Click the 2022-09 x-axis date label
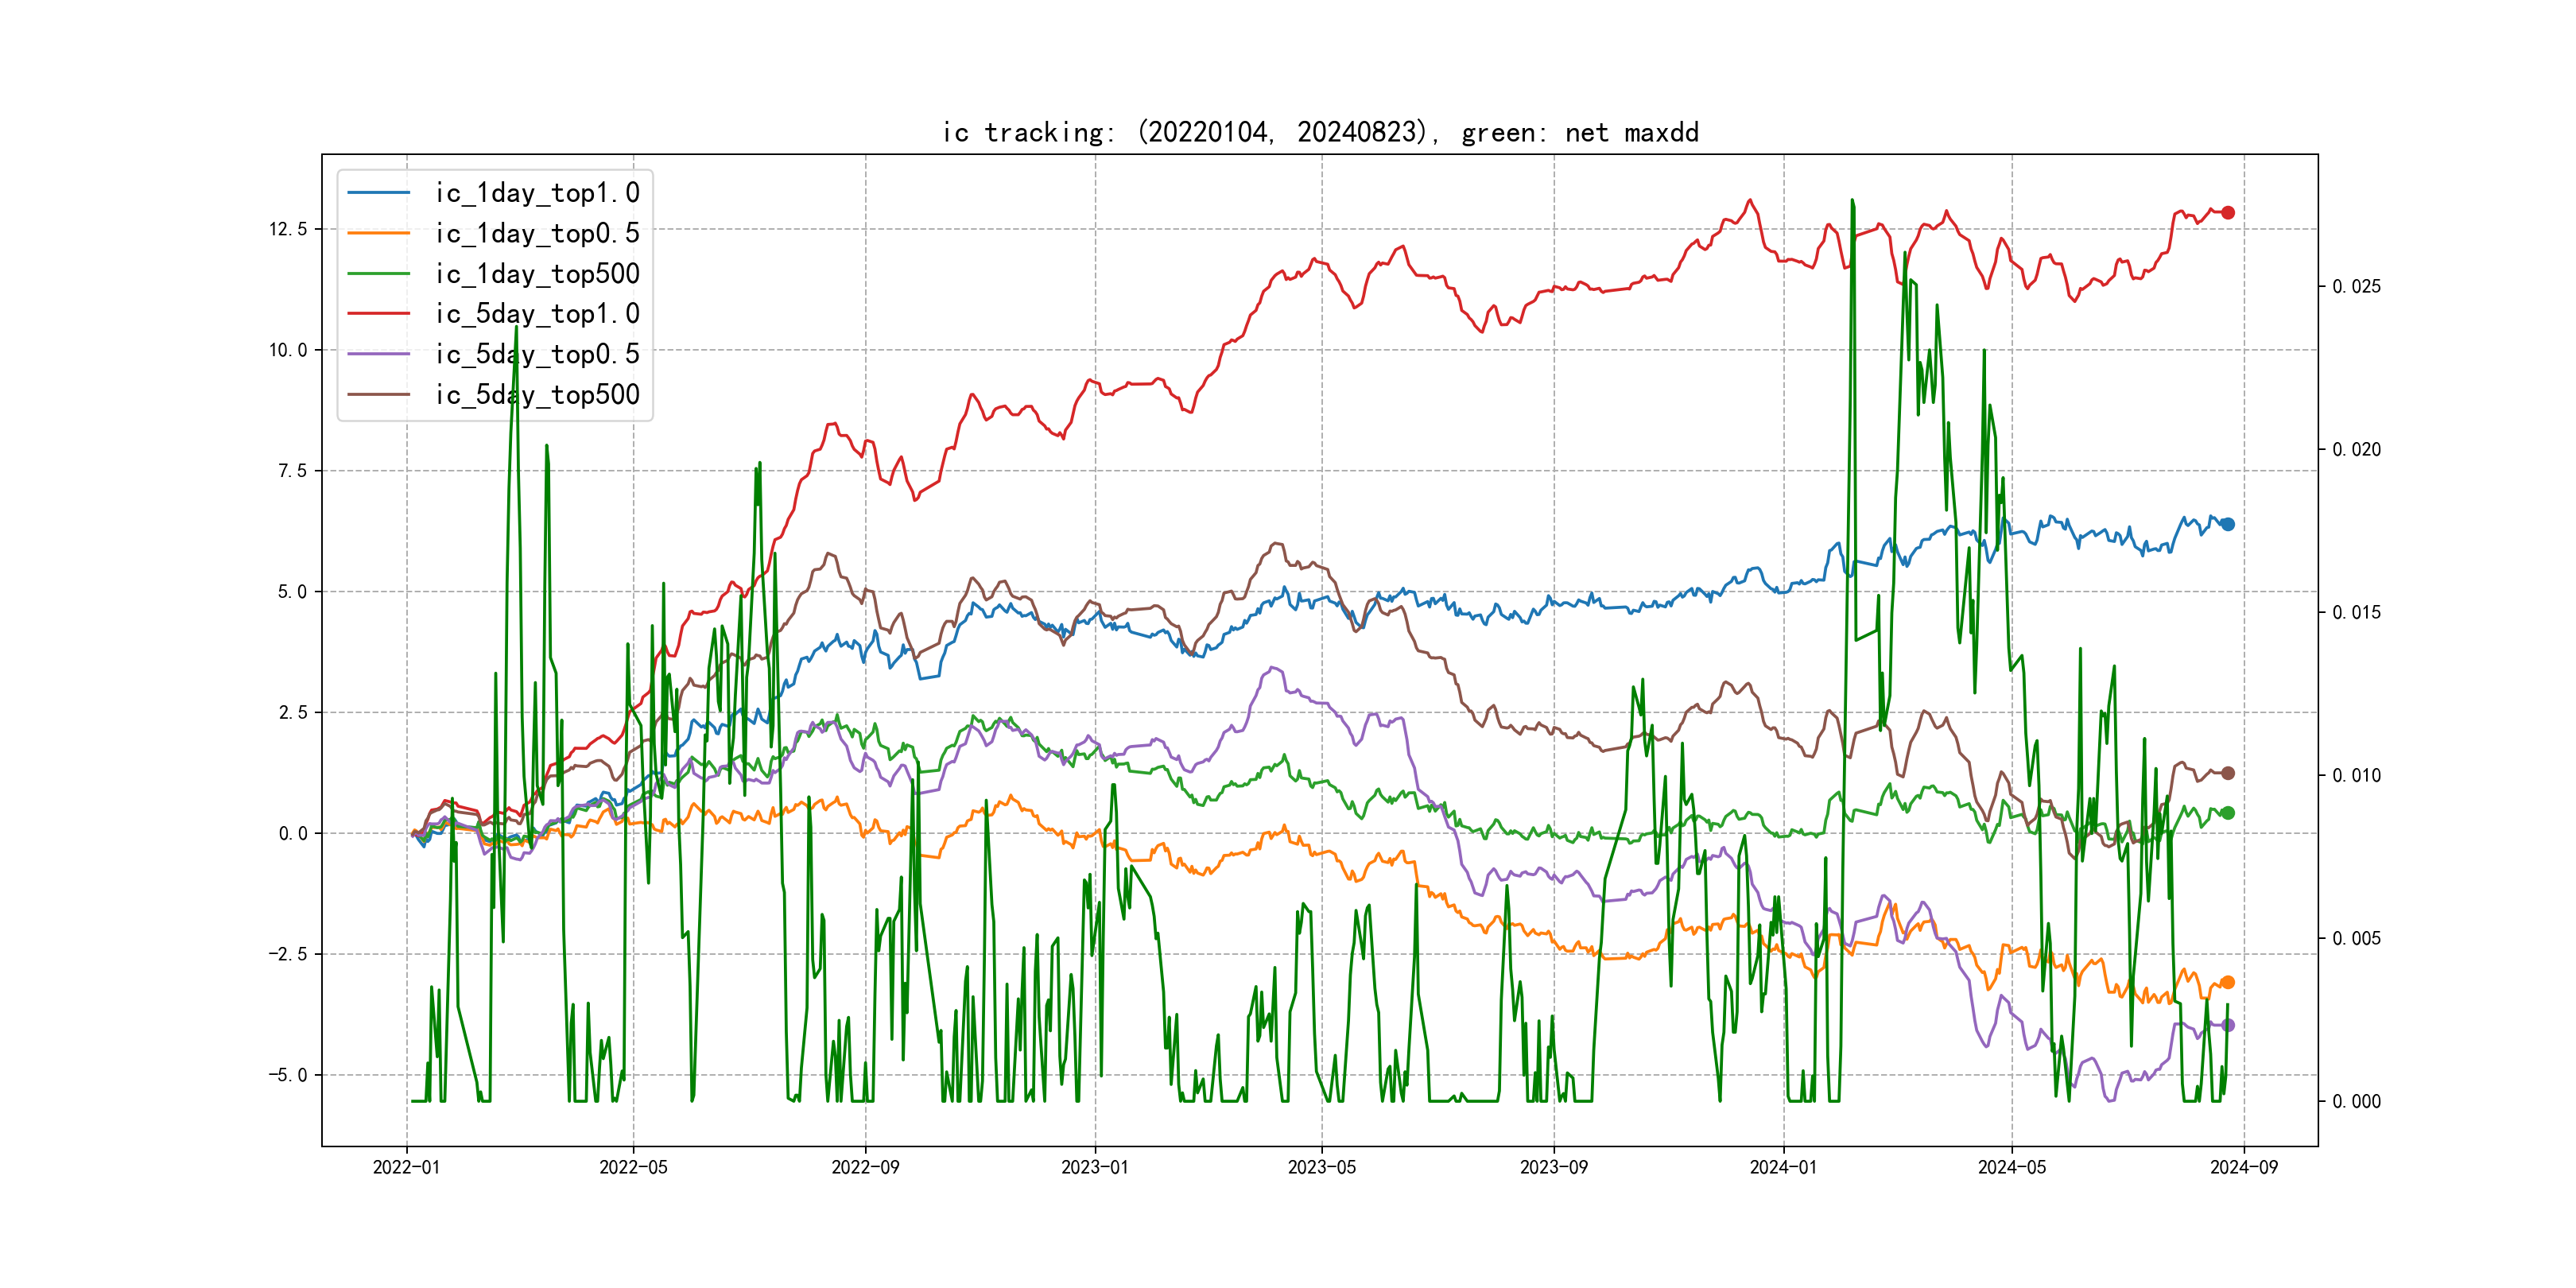 click(865, 1167)
